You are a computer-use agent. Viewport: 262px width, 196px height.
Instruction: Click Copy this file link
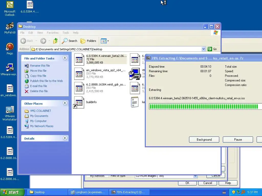pyautogui.click(x=38, y=76)
